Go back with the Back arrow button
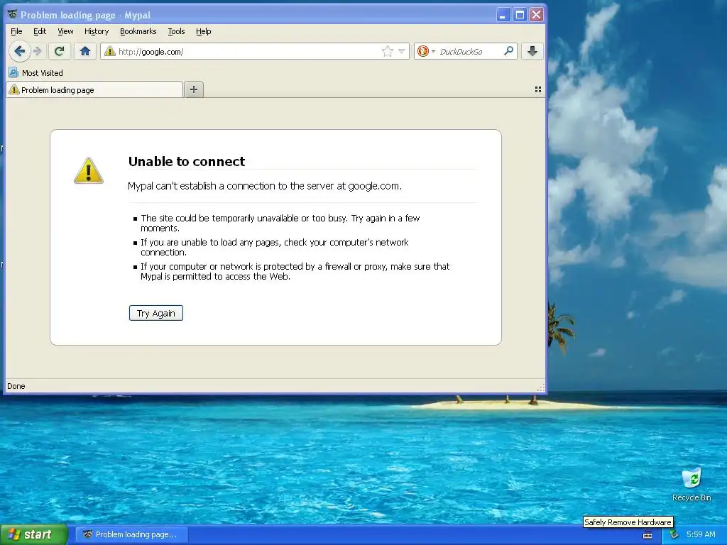This screenshot has width=727, height=545. [x=19, y=51]
